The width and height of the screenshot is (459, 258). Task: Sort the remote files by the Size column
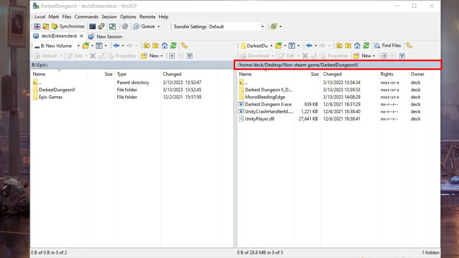[x=314, y=74]
